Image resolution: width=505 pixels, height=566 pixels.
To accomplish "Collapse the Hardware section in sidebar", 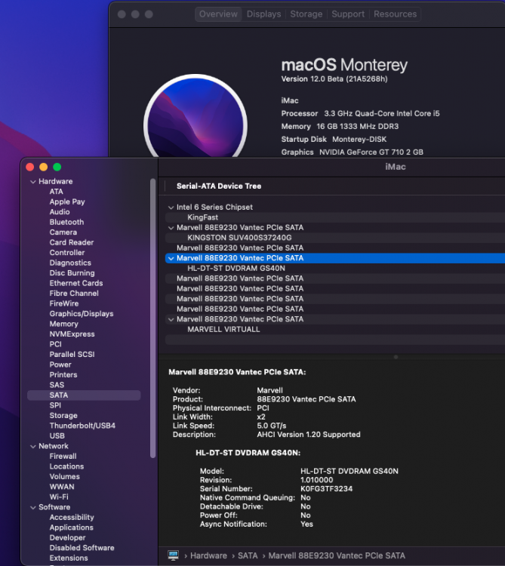I will 33,182.
